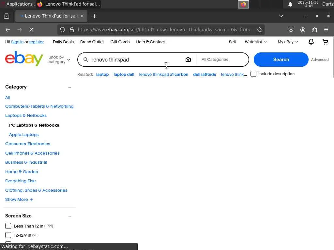Viewport: 334px width, 250px height.
Task: Select related search laptop dell
Action: [124, 75]
